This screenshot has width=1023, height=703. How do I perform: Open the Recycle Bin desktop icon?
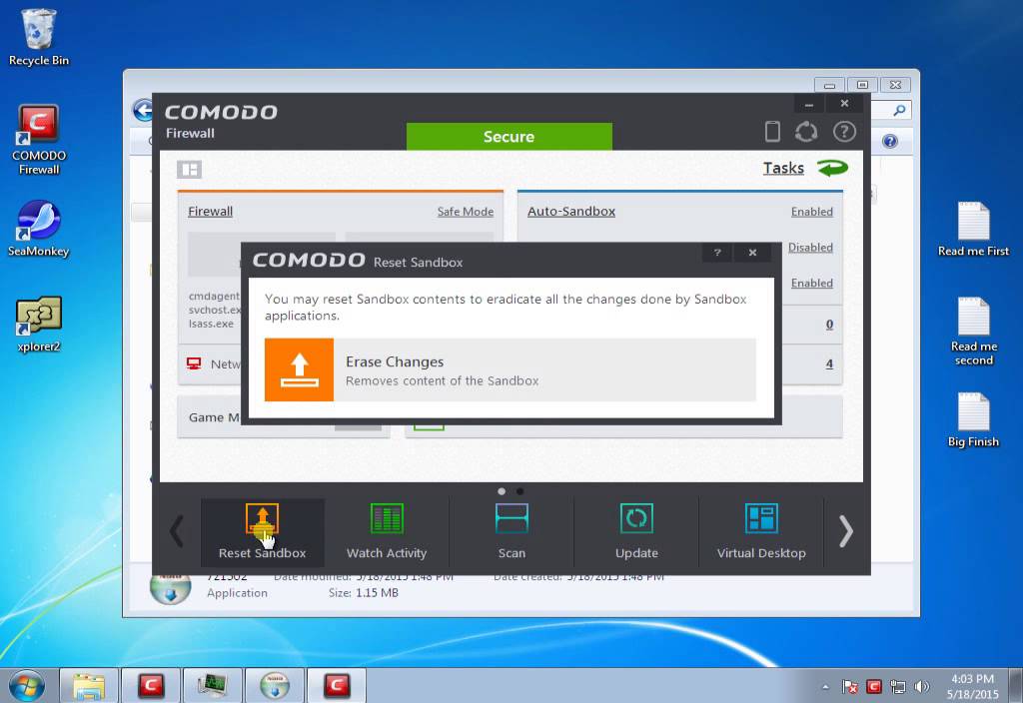pyautogui.click(x=39, y=38)
